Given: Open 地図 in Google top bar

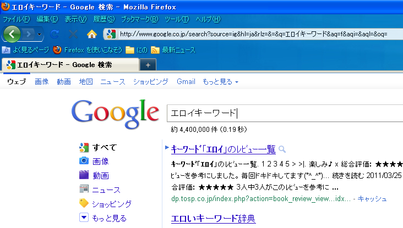Looking at the screenshot, I should [86, 81].
